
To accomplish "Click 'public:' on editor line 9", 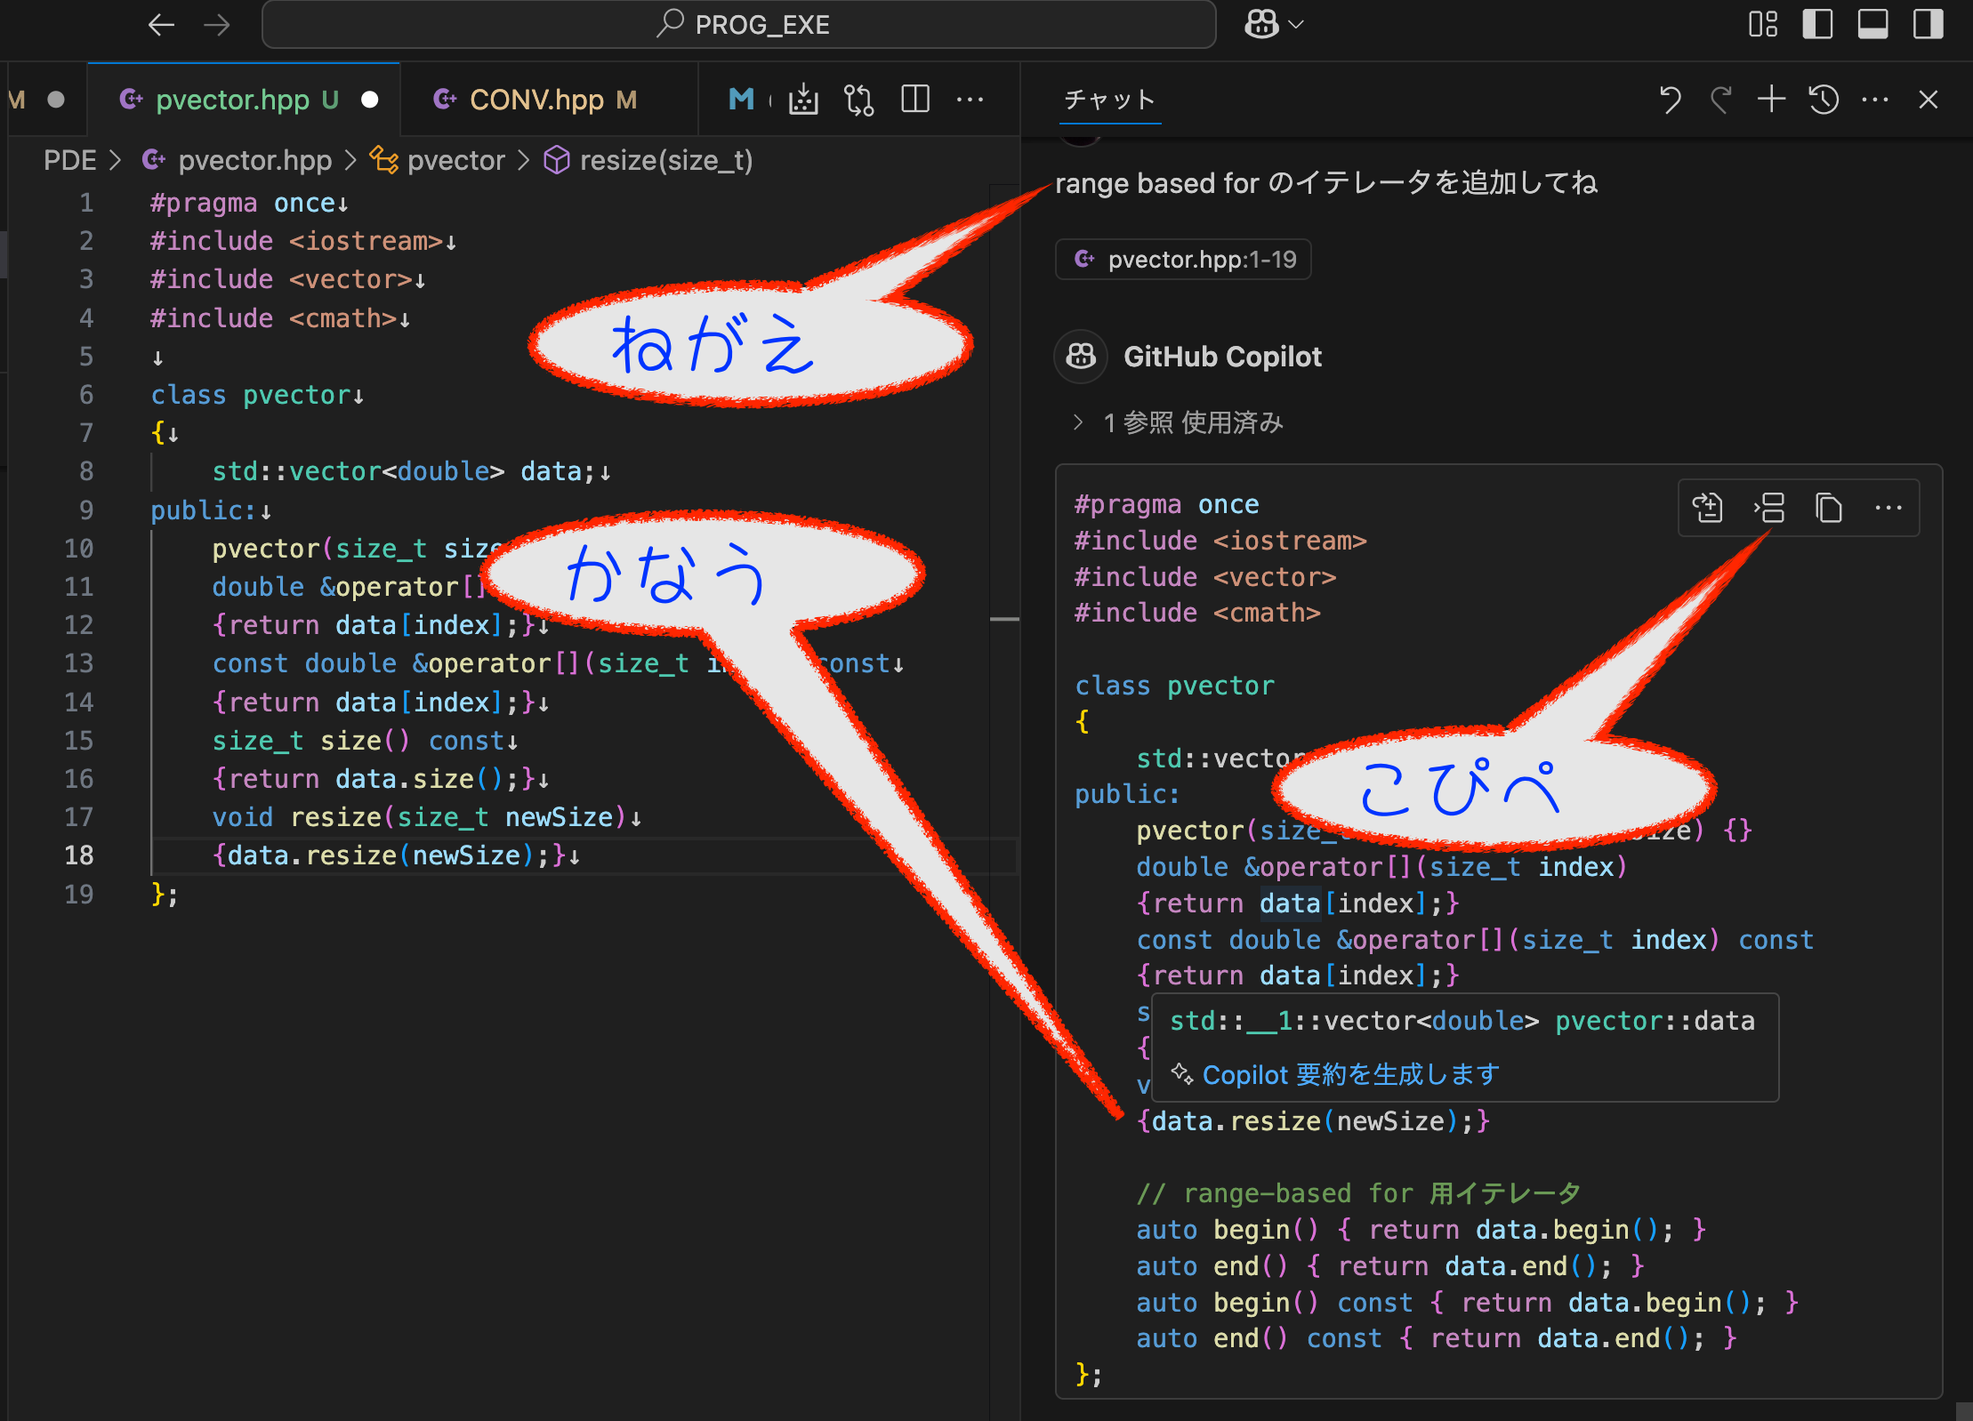I will point(203,510).
